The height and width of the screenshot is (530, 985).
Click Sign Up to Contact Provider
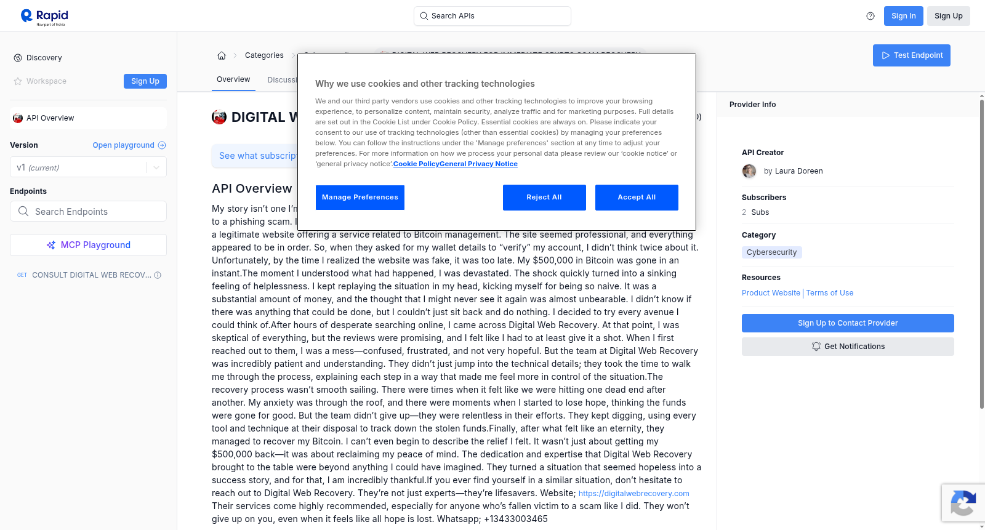pyautogui.click(x=848, y=323)
